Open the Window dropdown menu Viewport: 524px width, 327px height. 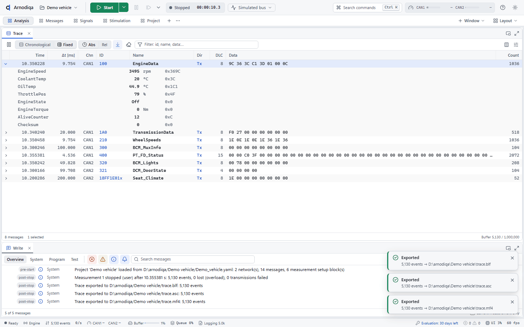point(472,21)
